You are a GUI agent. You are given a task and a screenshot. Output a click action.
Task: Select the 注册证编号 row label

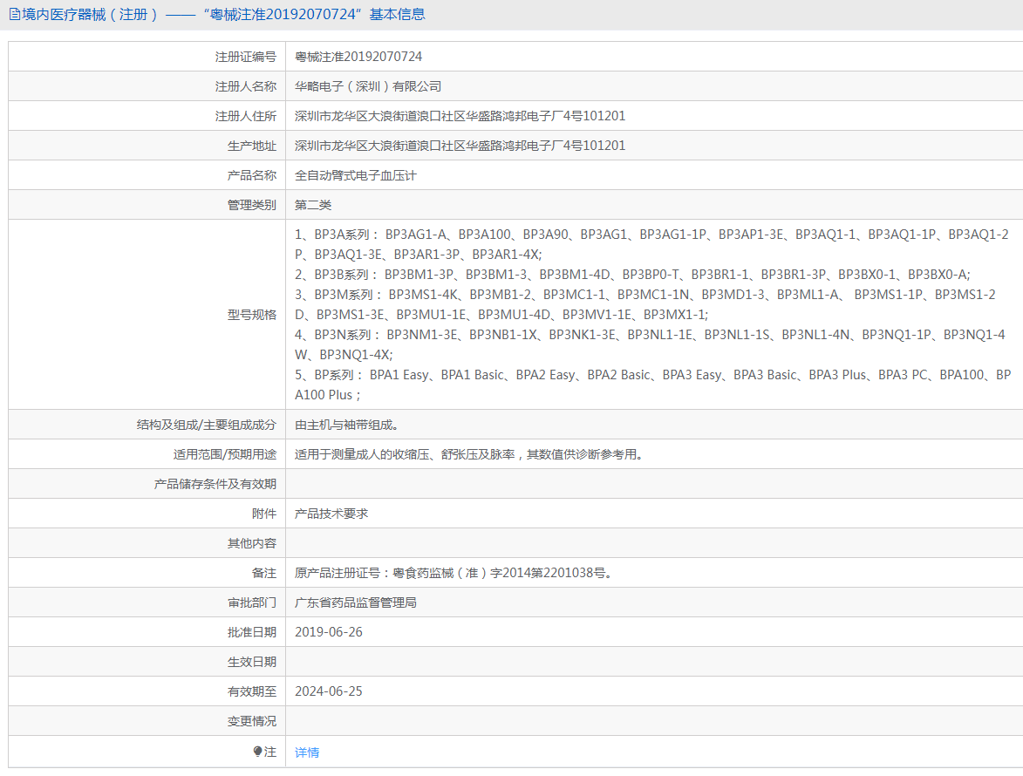pos(245,57)
